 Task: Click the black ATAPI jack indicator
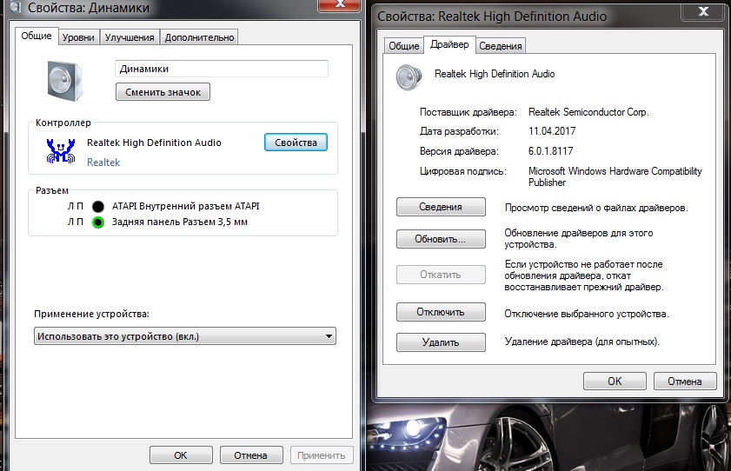click(98, 206)
